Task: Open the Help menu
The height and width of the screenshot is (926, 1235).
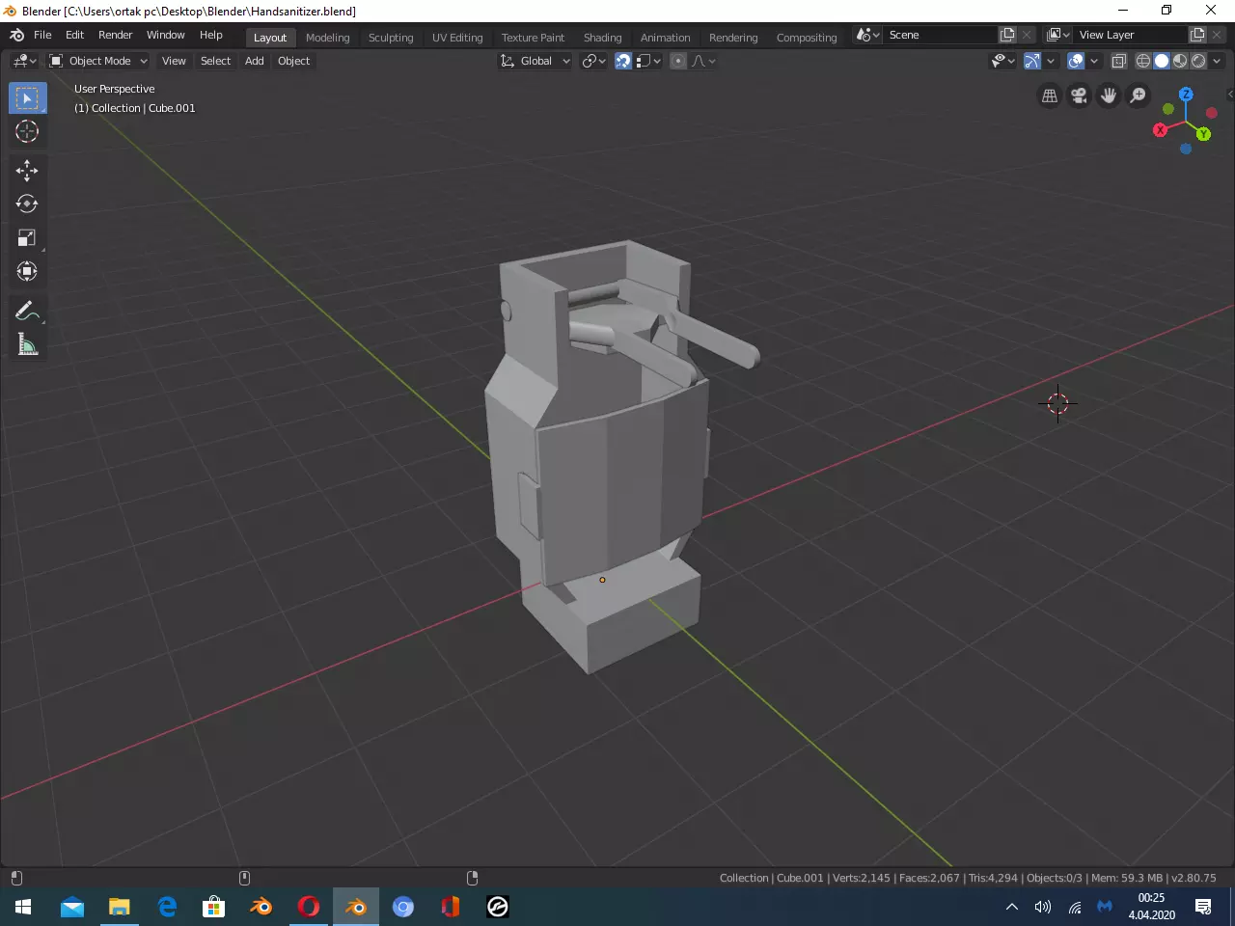Action: click(x=211, y=35)
